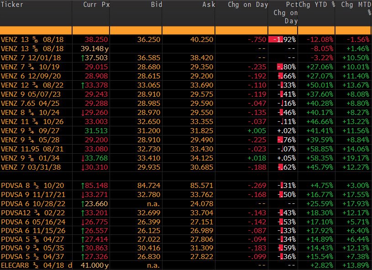Screen dimensions: 372x270
Task: Select the +50.01% YTD change for VENZ 12 3/4
Action: pos(320,85)
